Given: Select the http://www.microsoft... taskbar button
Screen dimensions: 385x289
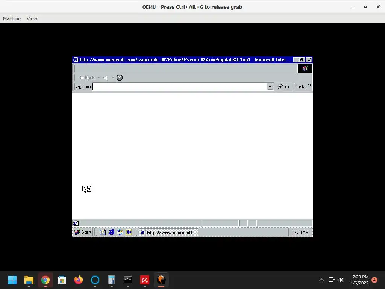Looking at the screenshot, I should [x=169, y=233].
